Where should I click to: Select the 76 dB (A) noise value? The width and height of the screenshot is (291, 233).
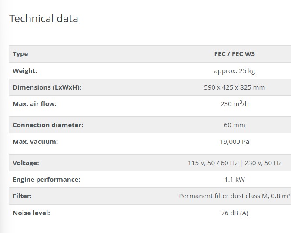click(234, 213)
